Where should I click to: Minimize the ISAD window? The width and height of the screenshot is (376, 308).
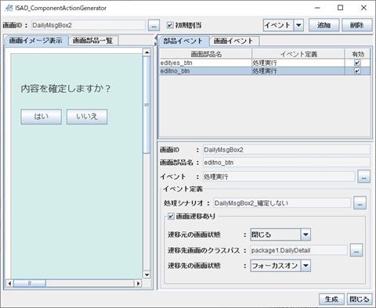(317, 8)
